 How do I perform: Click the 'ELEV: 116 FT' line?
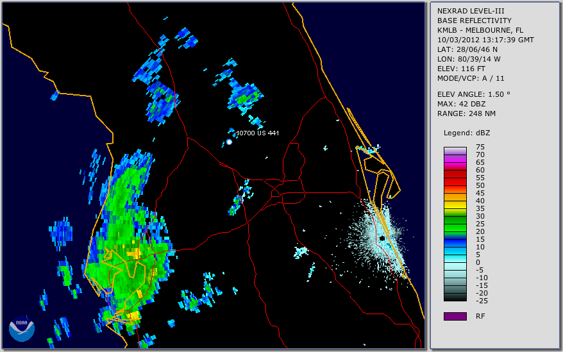pos(461,69)
